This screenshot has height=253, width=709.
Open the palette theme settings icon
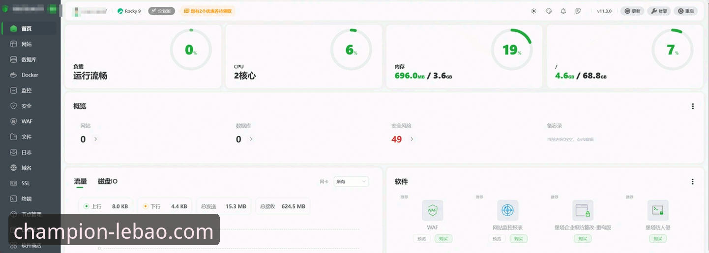tap(549, 11)
